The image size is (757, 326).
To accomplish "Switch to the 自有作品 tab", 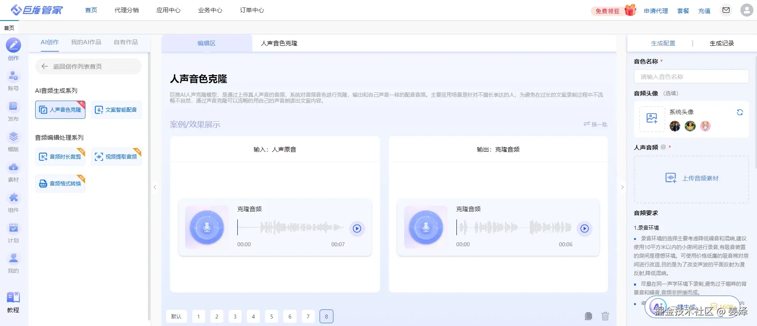I will [126, 42].
